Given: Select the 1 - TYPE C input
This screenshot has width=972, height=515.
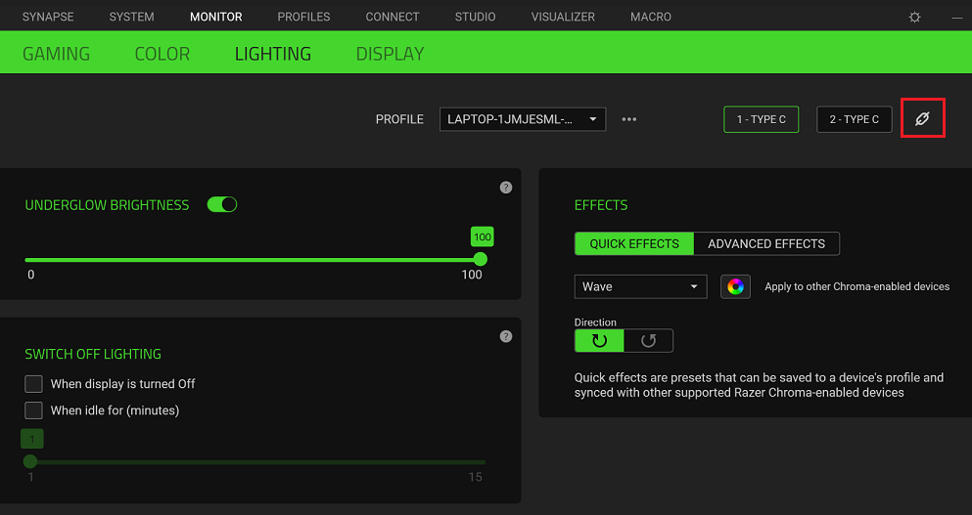Looking at the screenshot, I should point(762,119).
